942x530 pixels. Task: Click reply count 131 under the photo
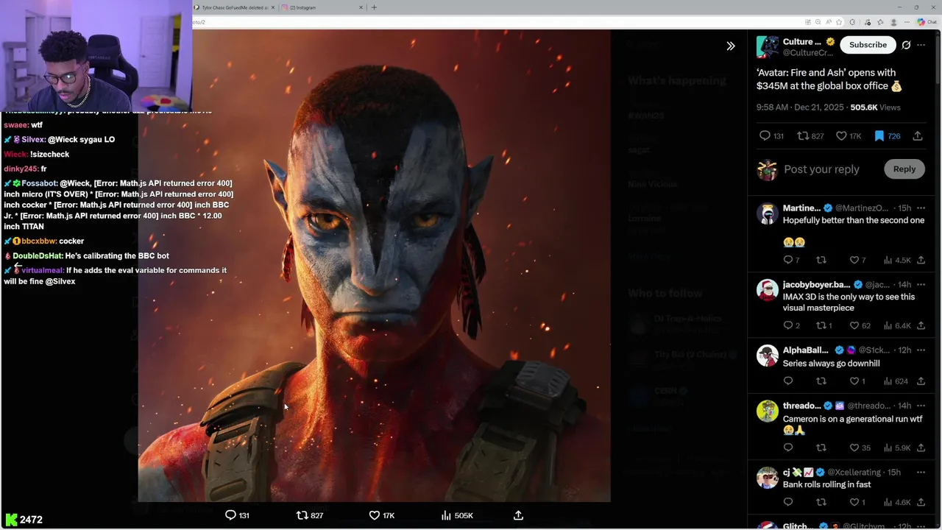[237, 515]
